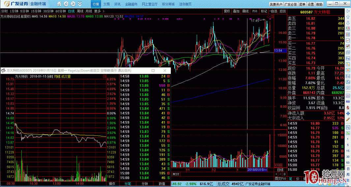Select the 1分钟 period

tap(14, 11)
